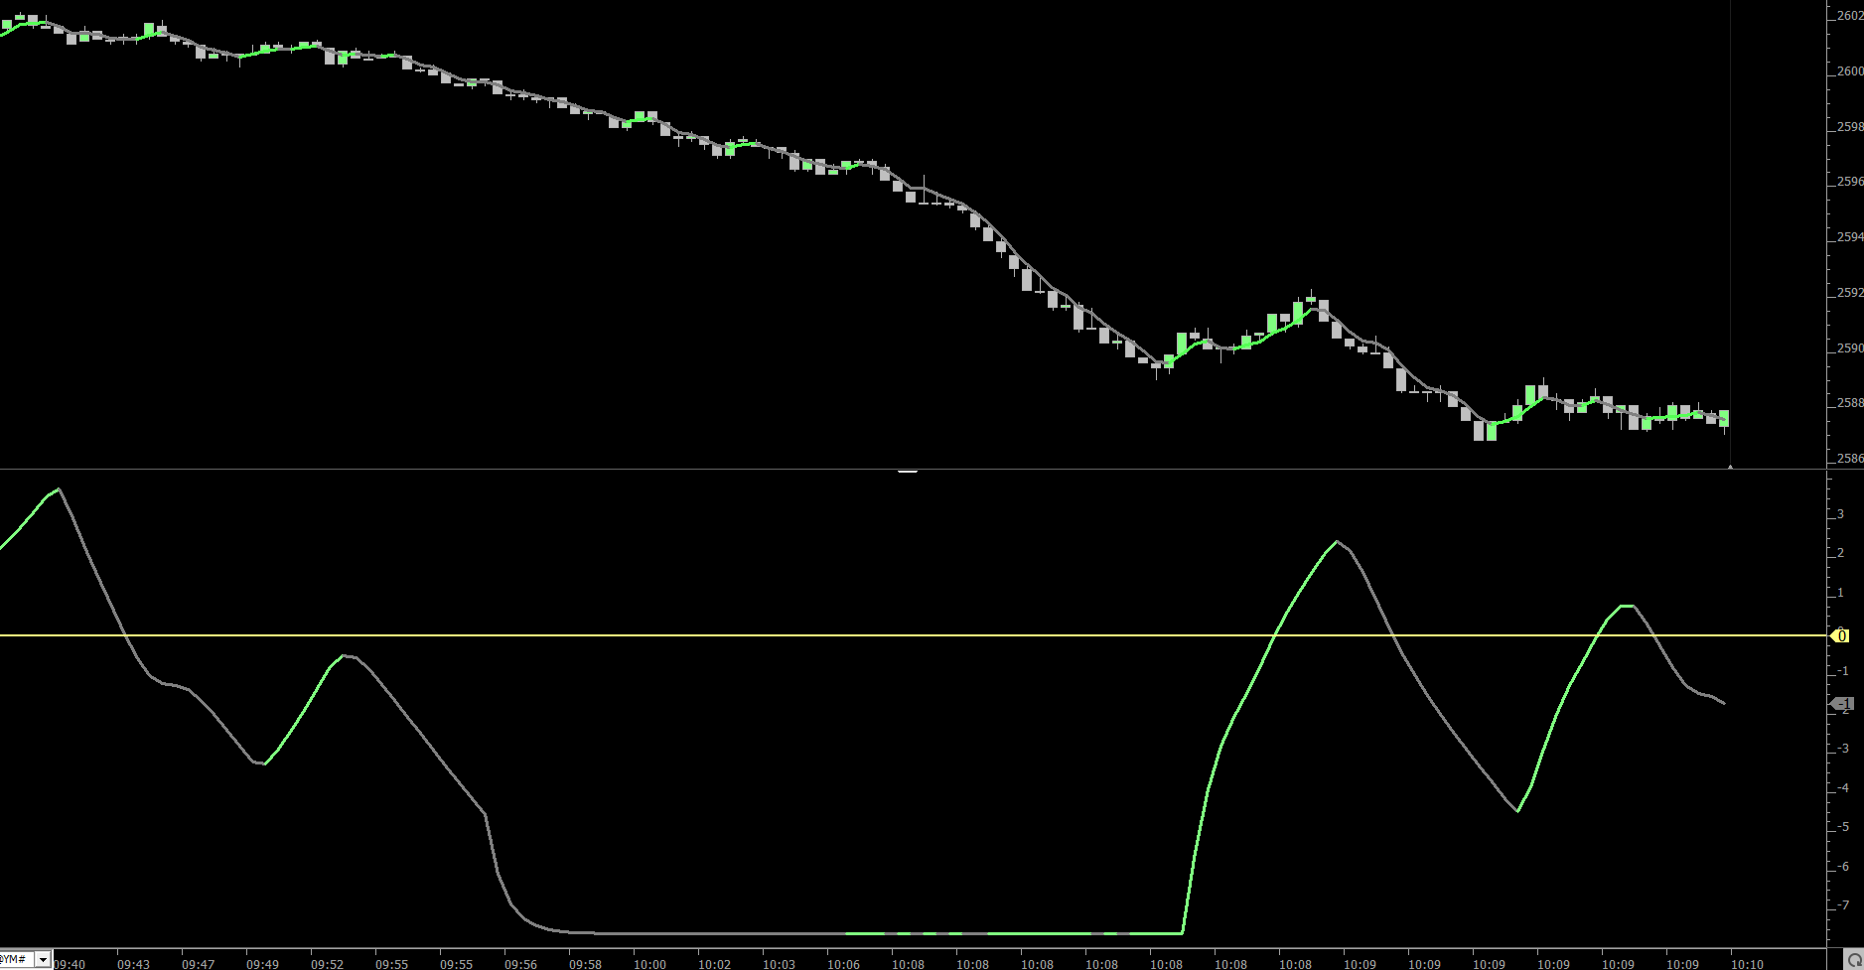Screen dimensions: 1864x970
Task: Click the last green candle on price chart
Action: pos(1724,417)
